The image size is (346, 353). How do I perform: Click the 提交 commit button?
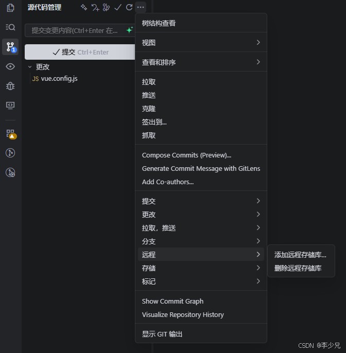point(80,52)
